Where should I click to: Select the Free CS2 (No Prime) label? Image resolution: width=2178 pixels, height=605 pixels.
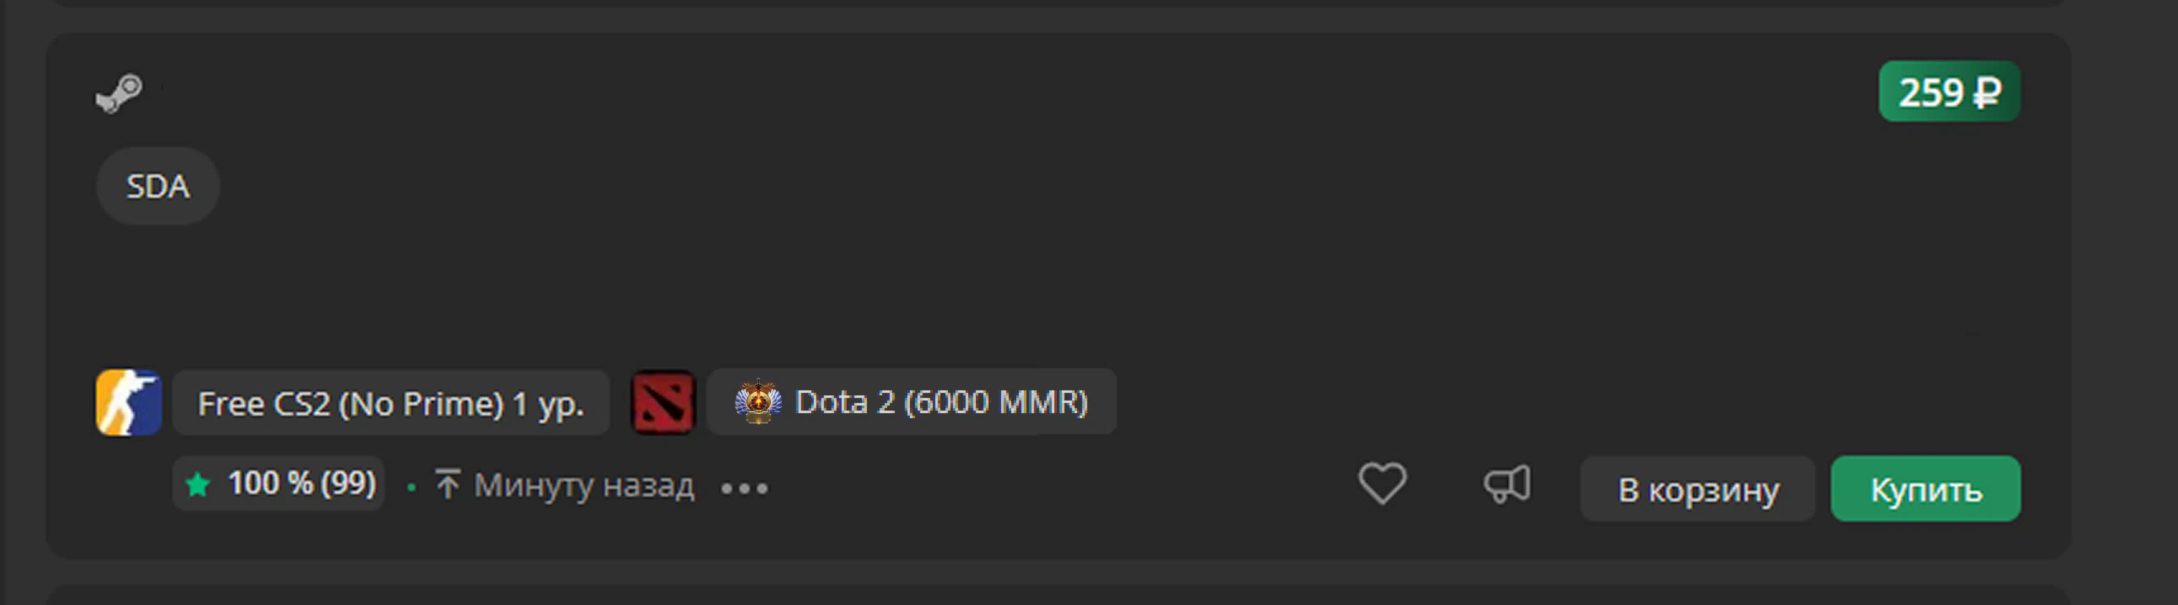391,403
